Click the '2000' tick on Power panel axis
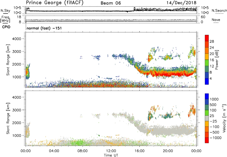 (x=16, y=64)
